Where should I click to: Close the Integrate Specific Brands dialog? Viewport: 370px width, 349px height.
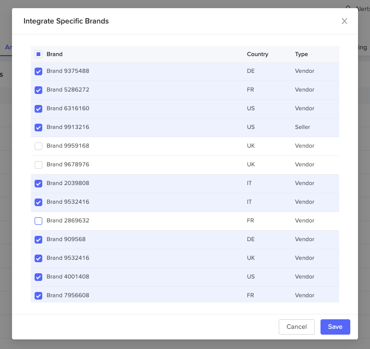pos(344,21)
